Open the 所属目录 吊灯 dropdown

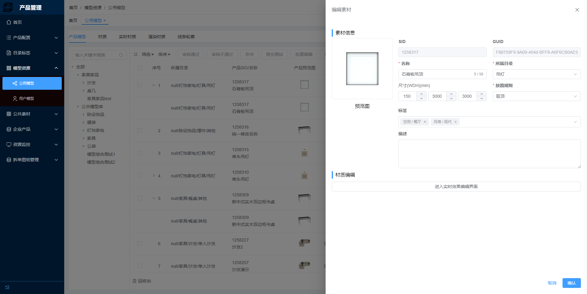(x=537, y=74)
